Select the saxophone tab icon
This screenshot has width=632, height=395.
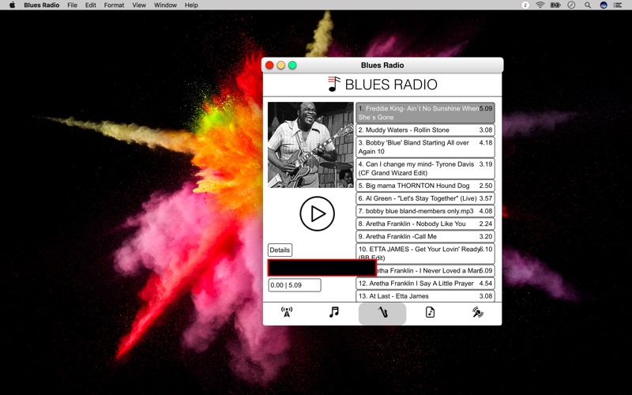click(382, 313)
